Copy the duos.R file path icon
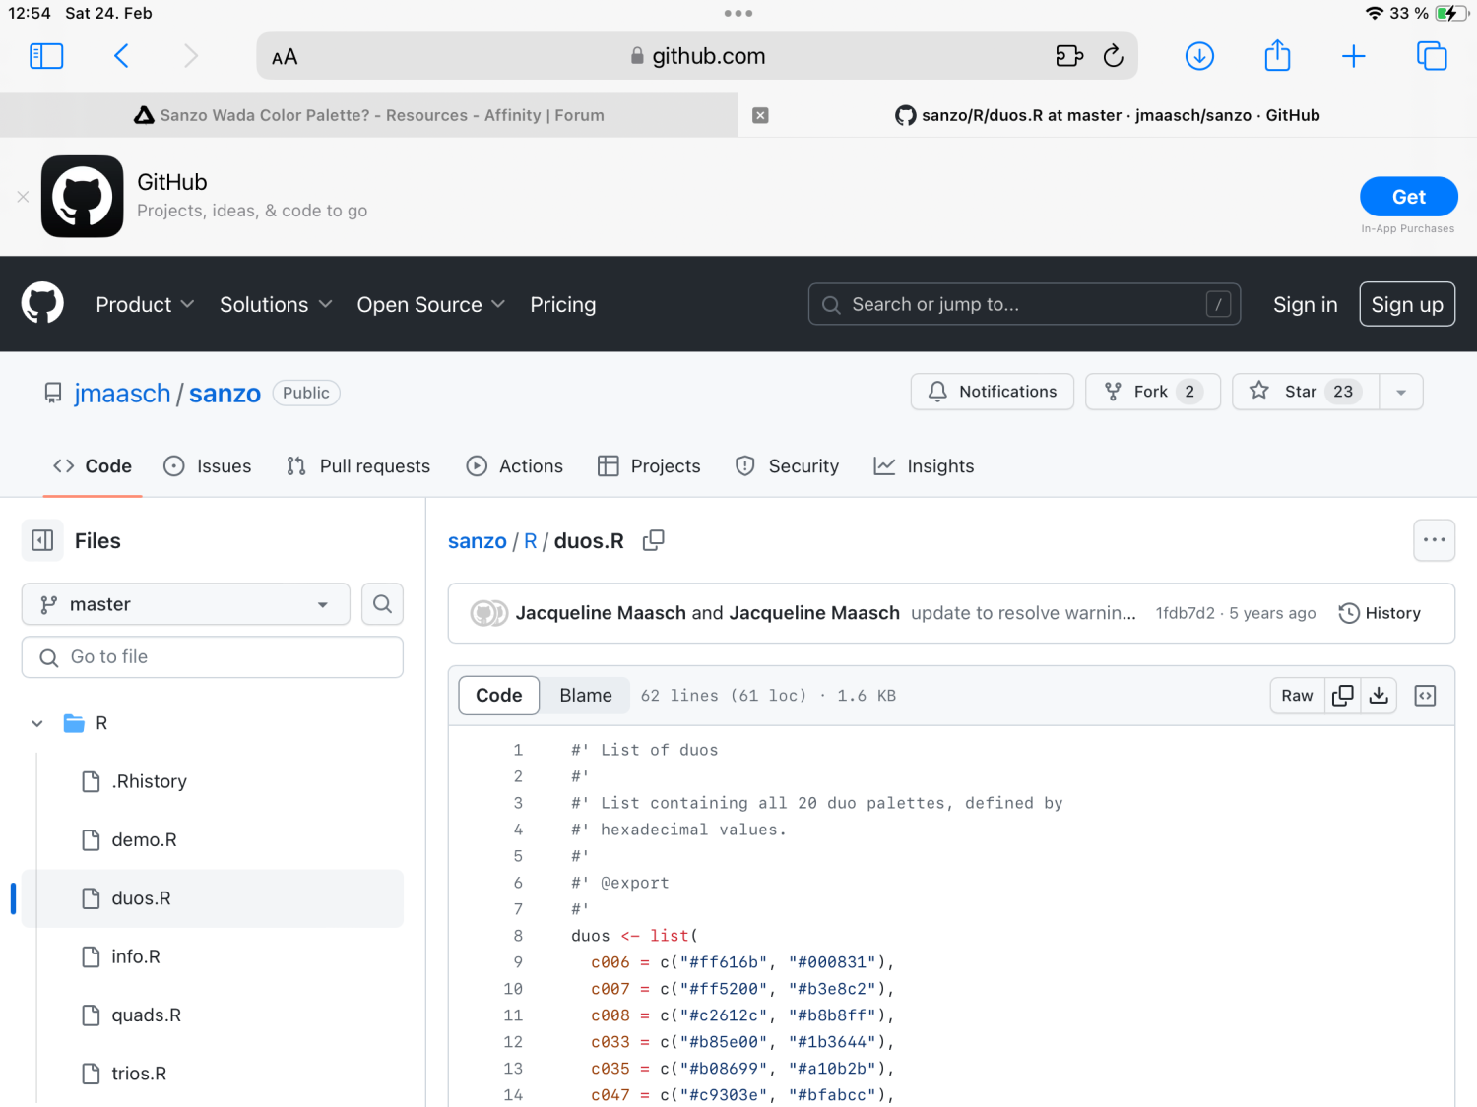 point(653,540)
